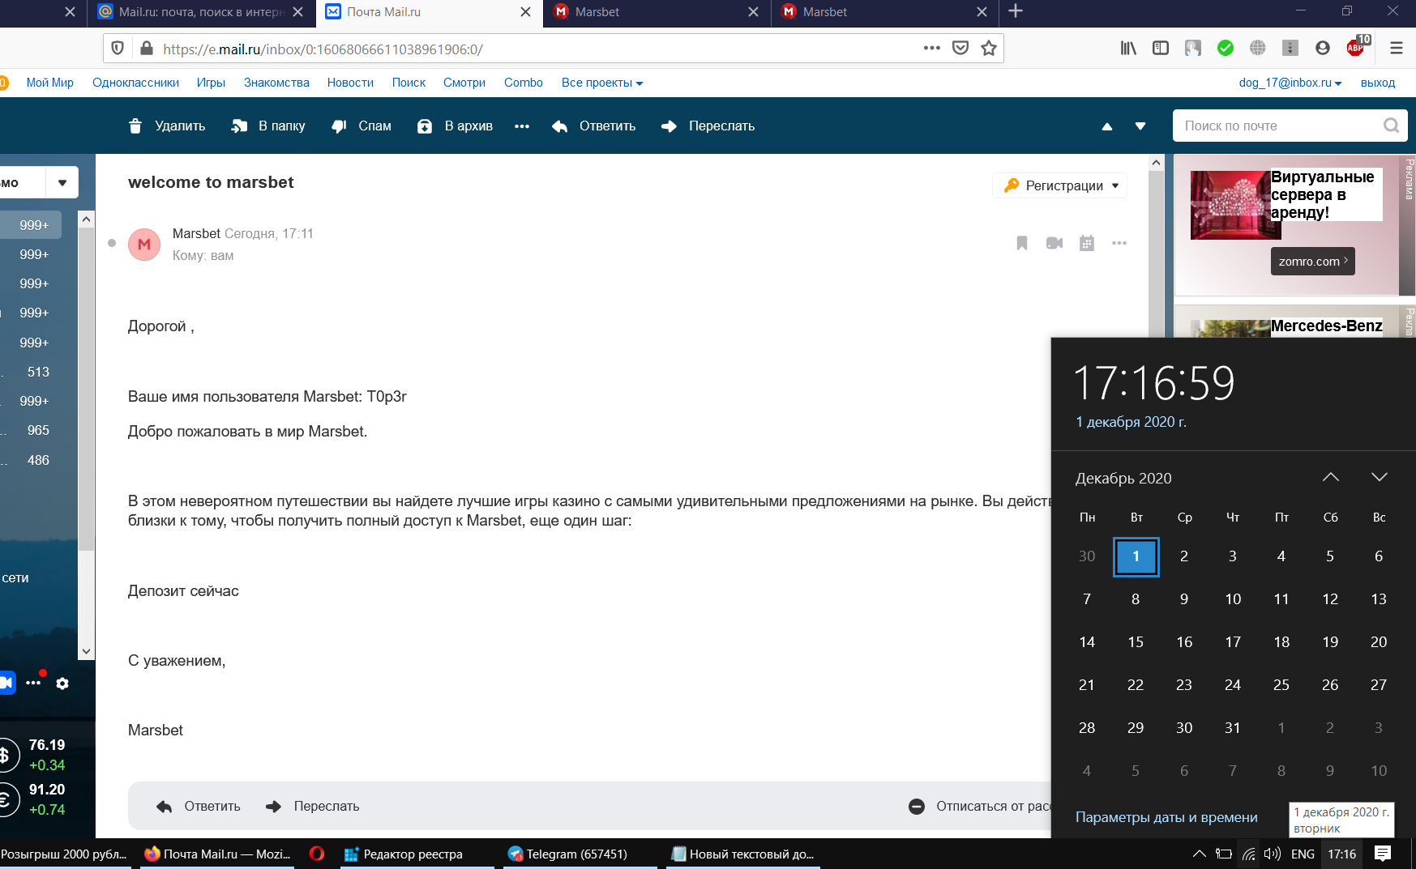Go to the next message with the down arrow
The height and width of the screenshot is (869, 1416).
click(x=1140, y=126)
